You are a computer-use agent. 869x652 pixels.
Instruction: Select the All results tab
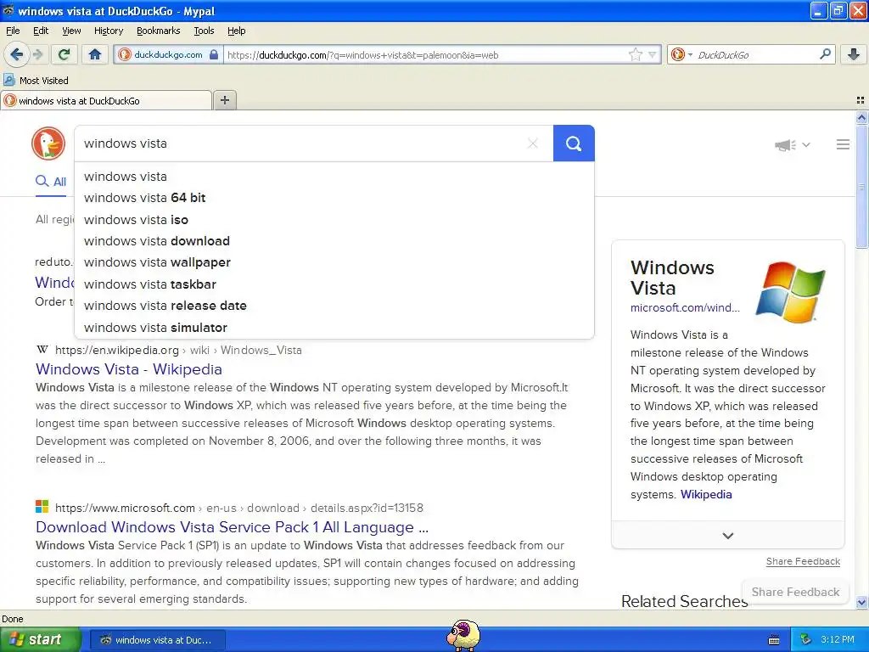[x=51, y=182]
